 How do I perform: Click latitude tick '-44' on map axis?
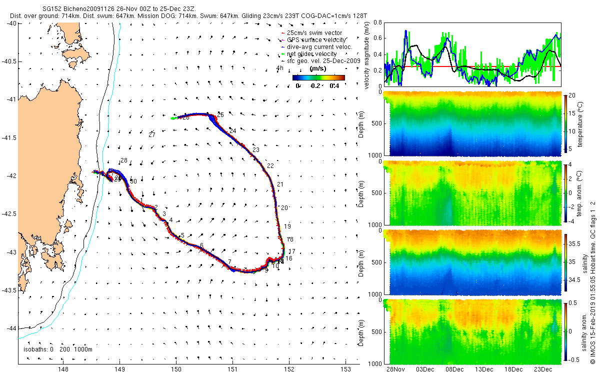[10, 328]
